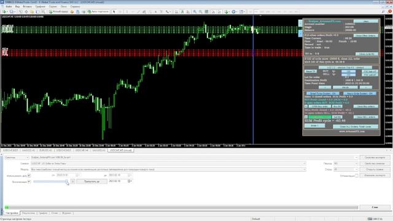Click the Стоп button
Viewport: 393px width, 221px height.
(x=375, y=207)
